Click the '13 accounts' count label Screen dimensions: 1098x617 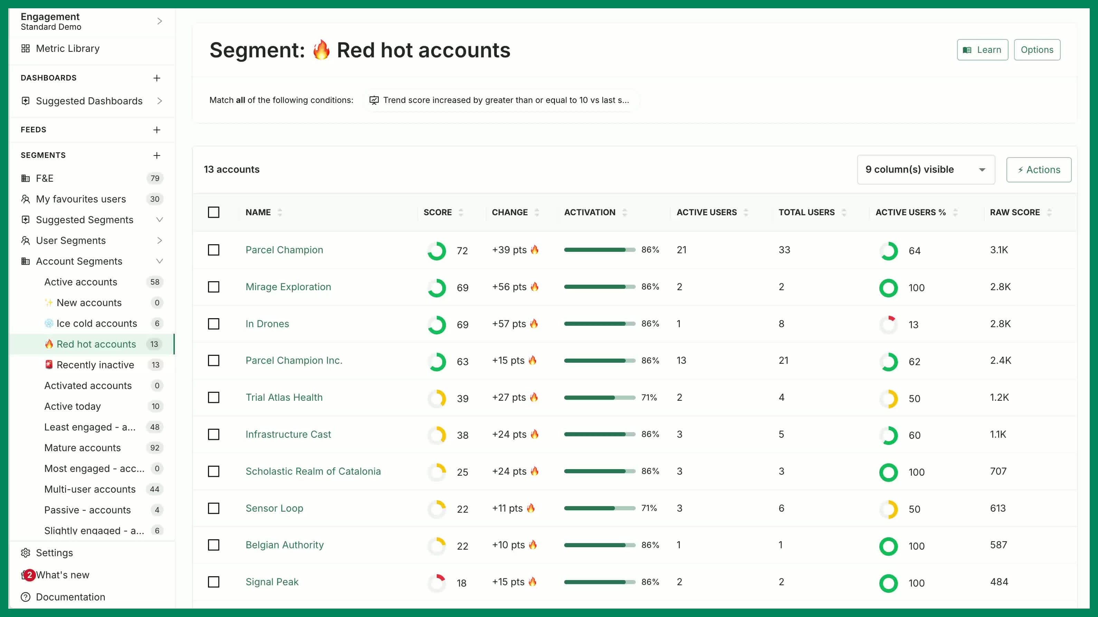[231, 170]
